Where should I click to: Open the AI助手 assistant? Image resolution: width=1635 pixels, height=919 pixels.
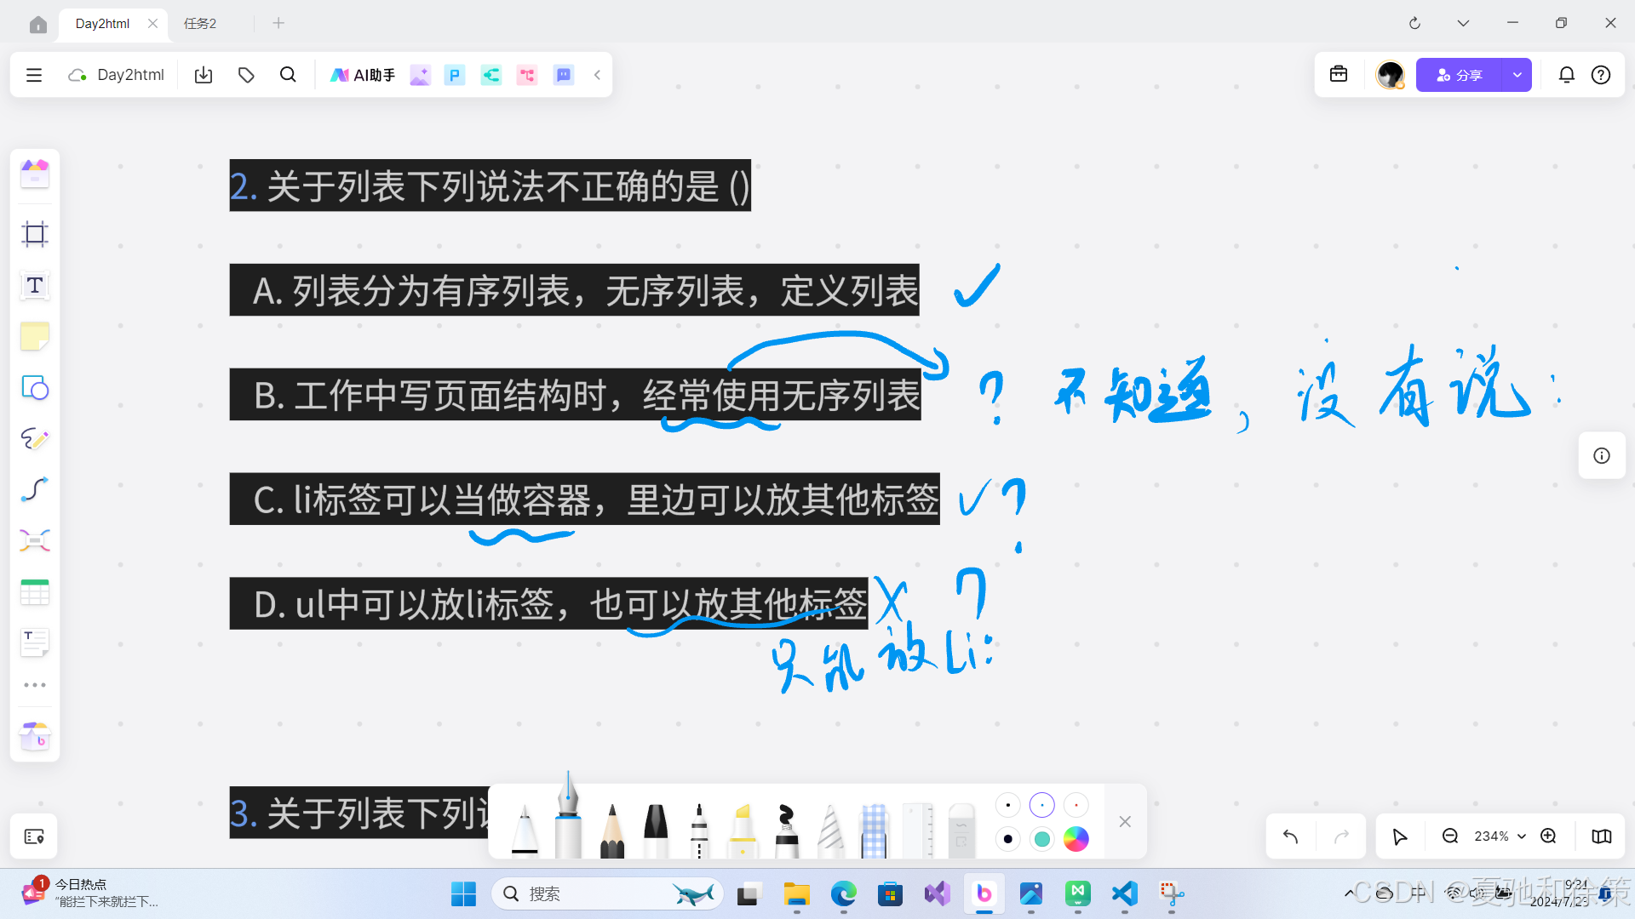363,75
